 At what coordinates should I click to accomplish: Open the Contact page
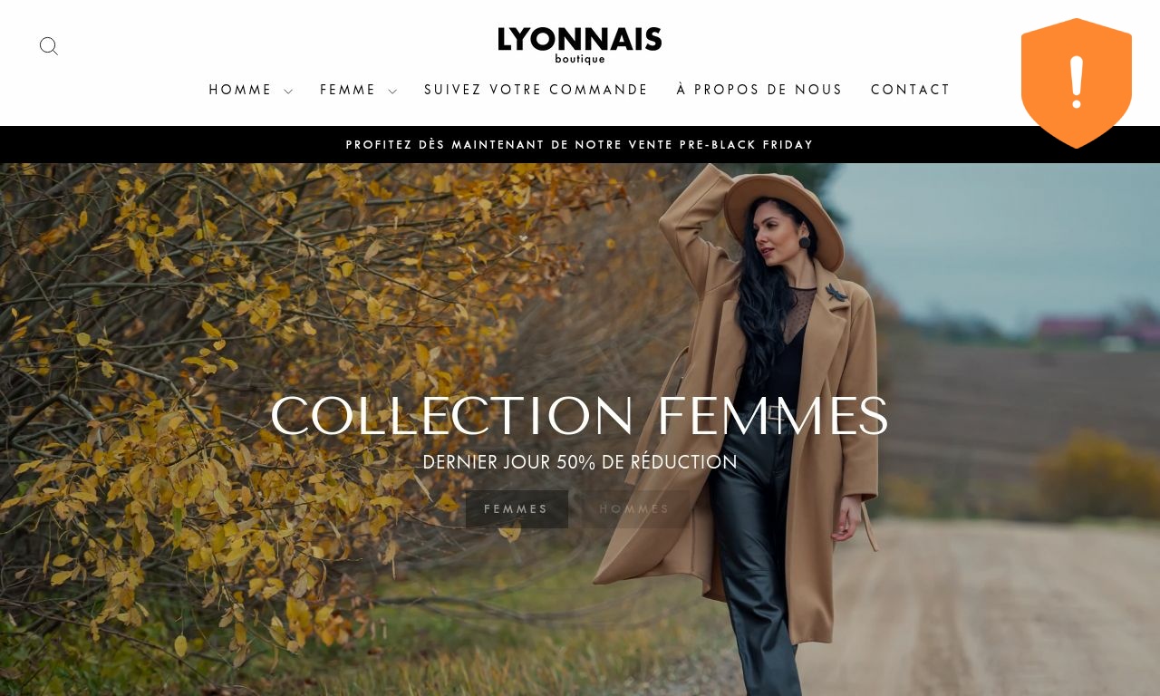click(x=911, y=90)
